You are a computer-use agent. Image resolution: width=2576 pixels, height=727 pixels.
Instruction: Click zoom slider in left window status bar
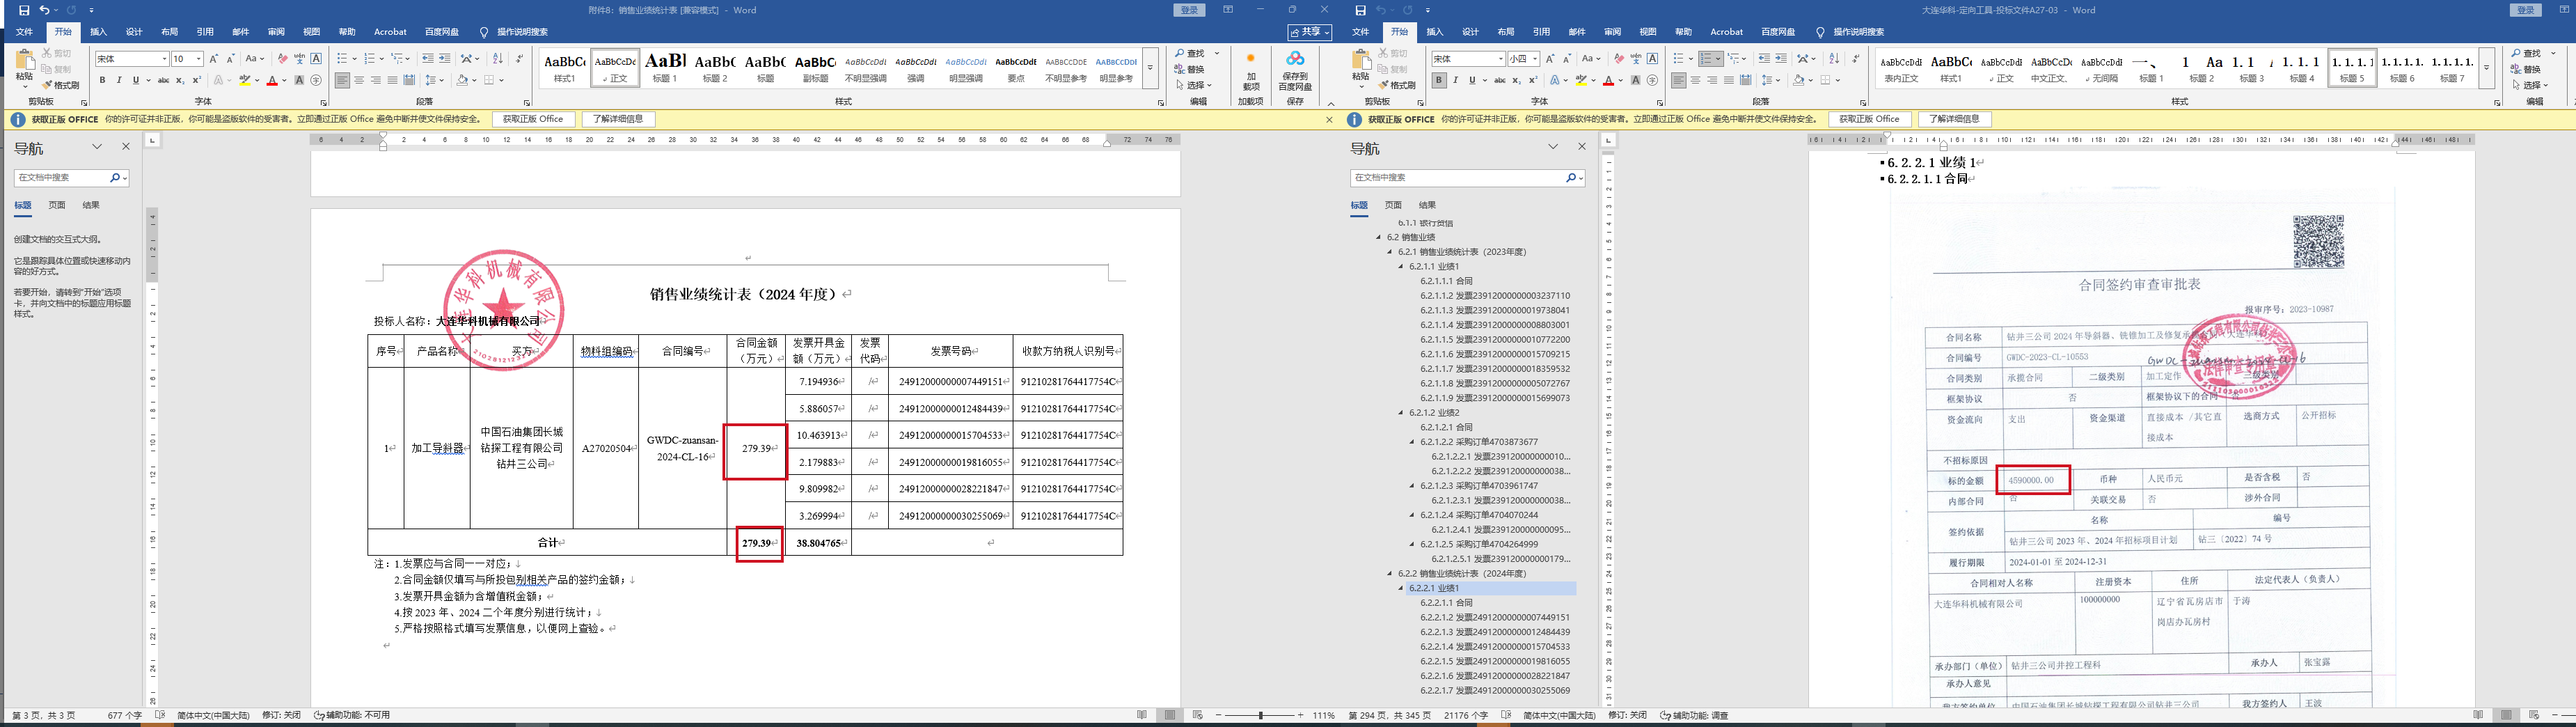point(1260,715)
